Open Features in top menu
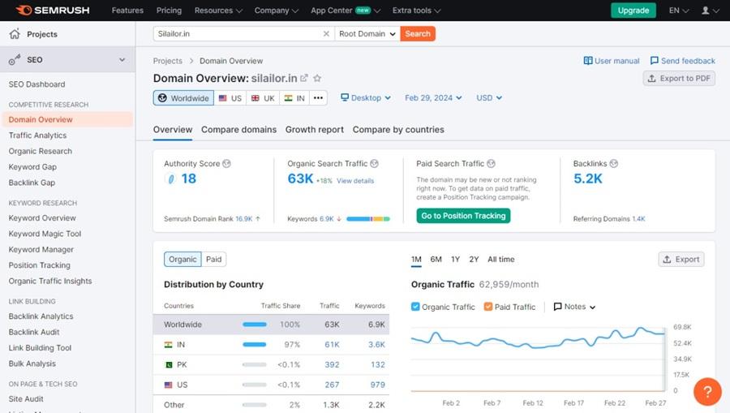Viewport: 730px width, 413px height. tap(127, 11)
